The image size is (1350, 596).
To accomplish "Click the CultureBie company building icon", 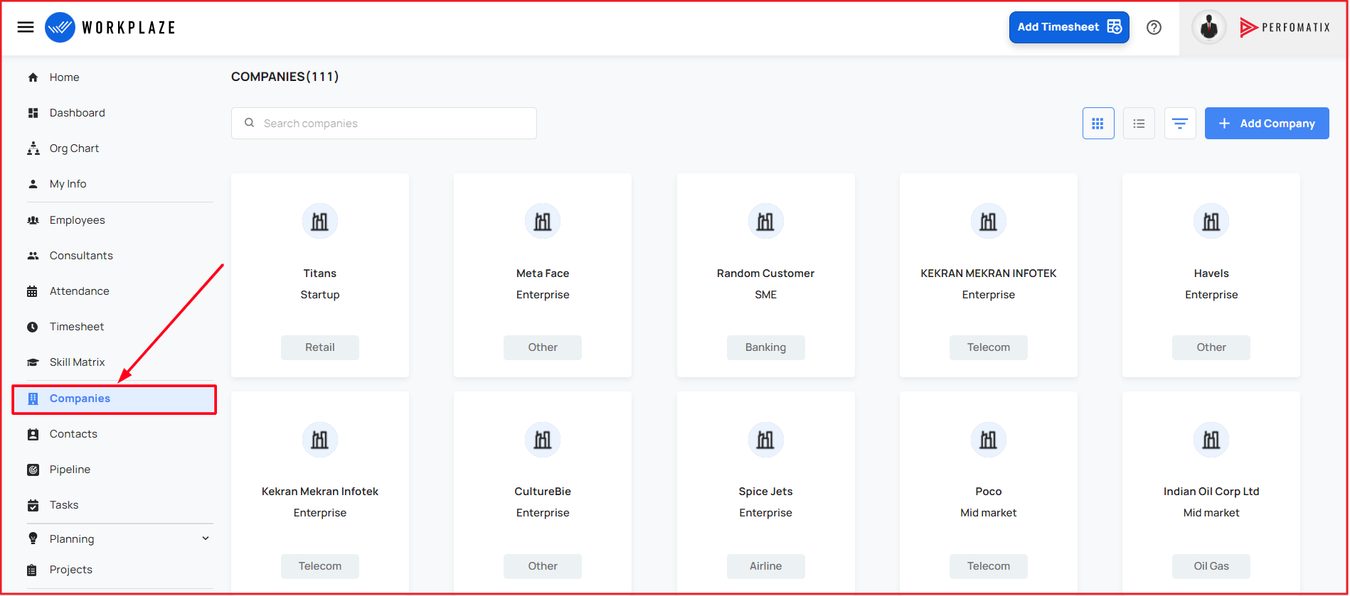I will tap(543, 440).
